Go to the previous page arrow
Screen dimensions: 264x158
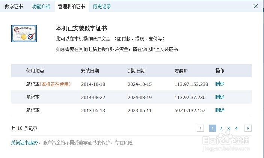click(x=200, y=128)
